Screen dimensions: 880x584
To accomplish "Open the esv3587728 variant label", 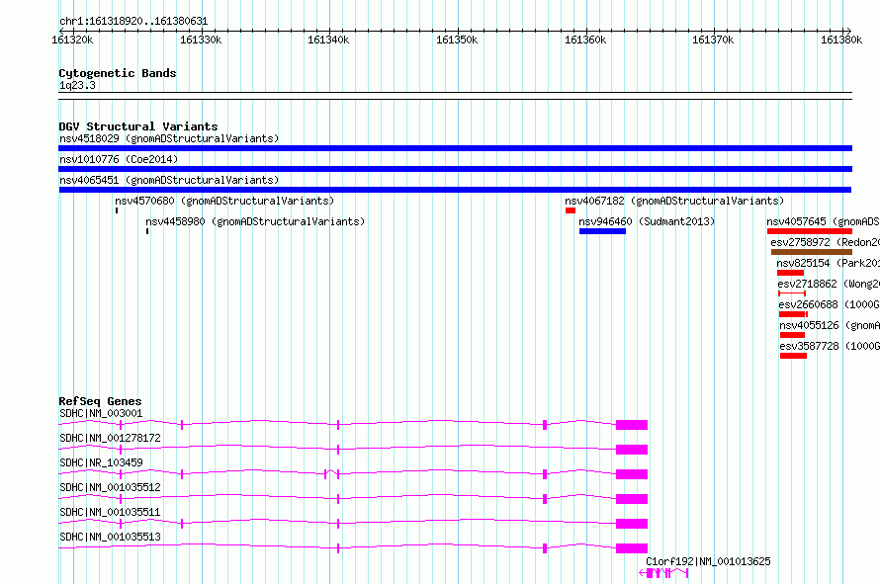I will (830, 346).
